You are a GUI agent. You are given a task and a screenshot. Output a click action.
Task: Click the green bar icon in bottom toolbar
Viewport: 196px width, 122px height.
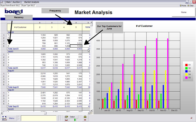point(75,120)
